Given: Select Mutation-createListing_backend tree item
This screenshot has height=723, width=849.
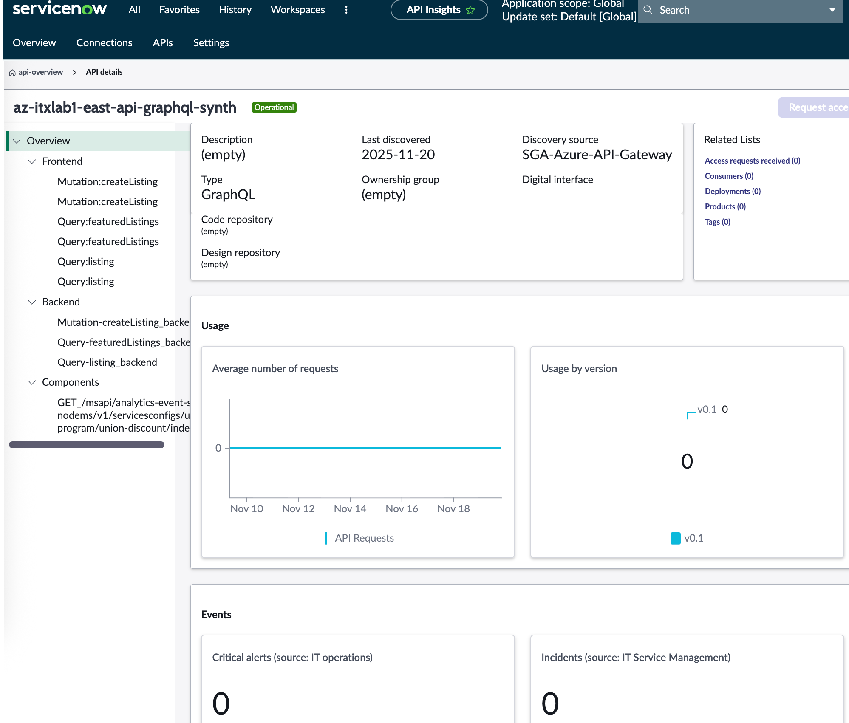Looking at the screenshot, I should (x=124, y=322).
